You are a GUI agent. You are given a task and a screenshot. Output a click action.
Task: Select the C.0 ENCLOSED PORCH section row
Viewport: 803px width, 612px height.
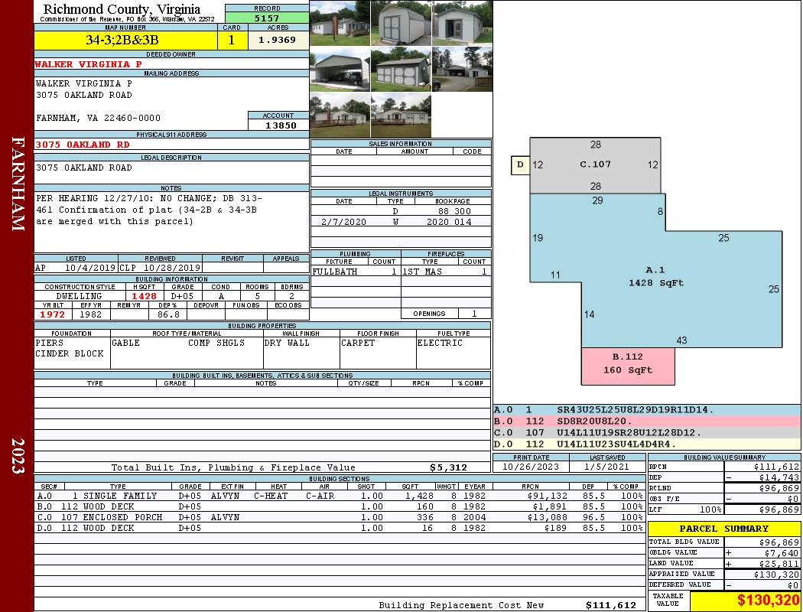340,517
